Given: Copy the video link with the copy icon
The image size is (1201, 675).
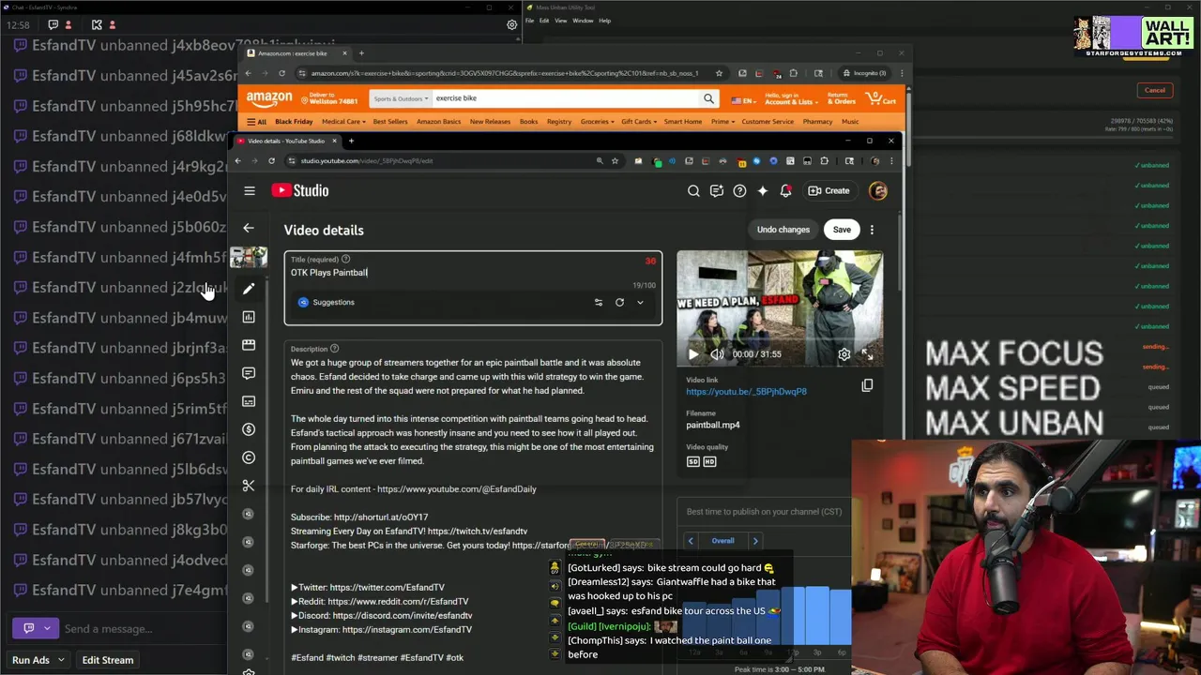Looking at the screenshot, I should (867, 385).
